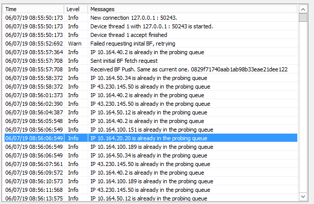Click the Level column header

pyautogui.click(x=76, y=9)
